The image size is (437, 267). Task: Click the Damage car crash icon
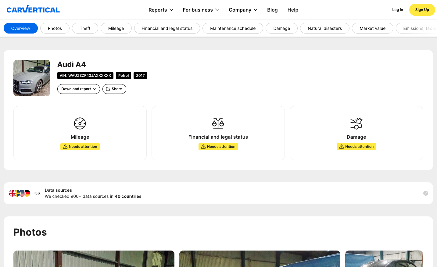pyautogui.click(x=356, y=123)
